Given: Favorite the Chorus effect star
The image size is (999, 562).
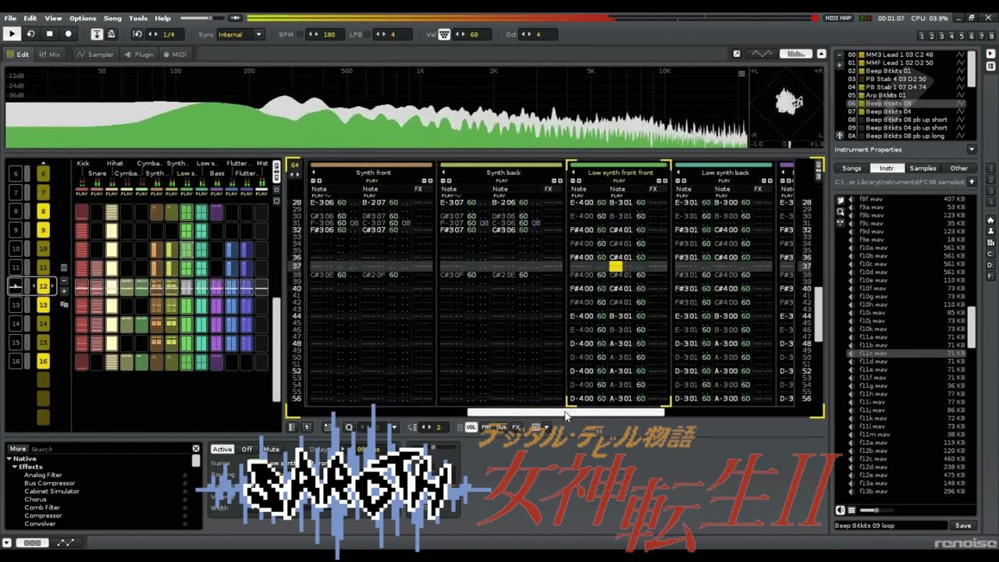Looking at the screenshot, I should pos(185,500).
